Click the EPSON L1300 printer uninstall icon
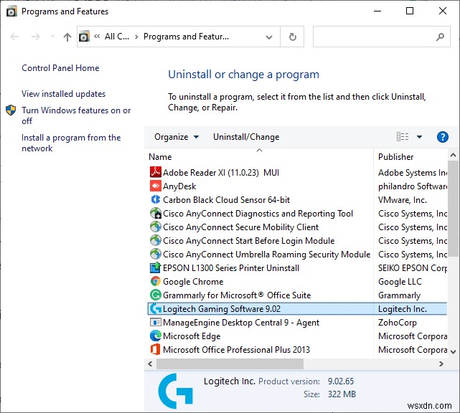 tap(155, 267)
